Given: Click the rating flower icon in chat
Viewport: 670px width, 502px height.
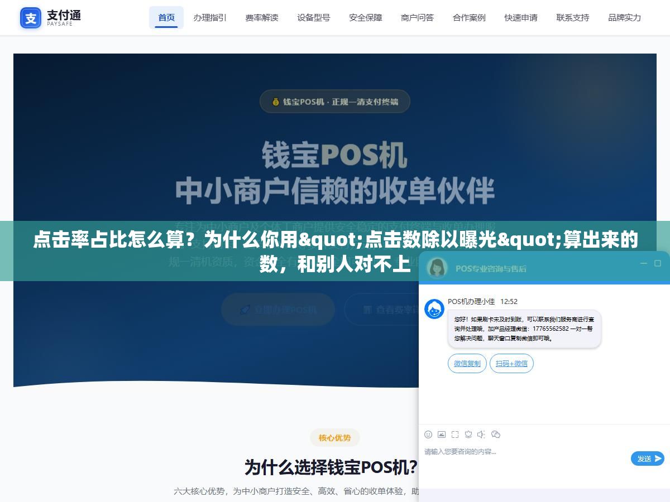Looking at the screenshot, I should click(x=468, y=434).
